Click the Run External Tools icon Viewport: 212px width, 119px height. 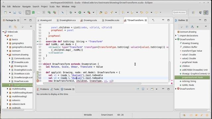[89, 13]
